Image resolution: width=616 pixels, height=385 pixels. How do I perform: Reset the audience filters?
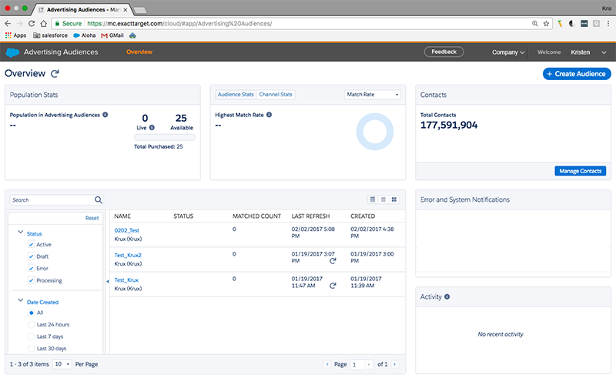click(92, 218)
